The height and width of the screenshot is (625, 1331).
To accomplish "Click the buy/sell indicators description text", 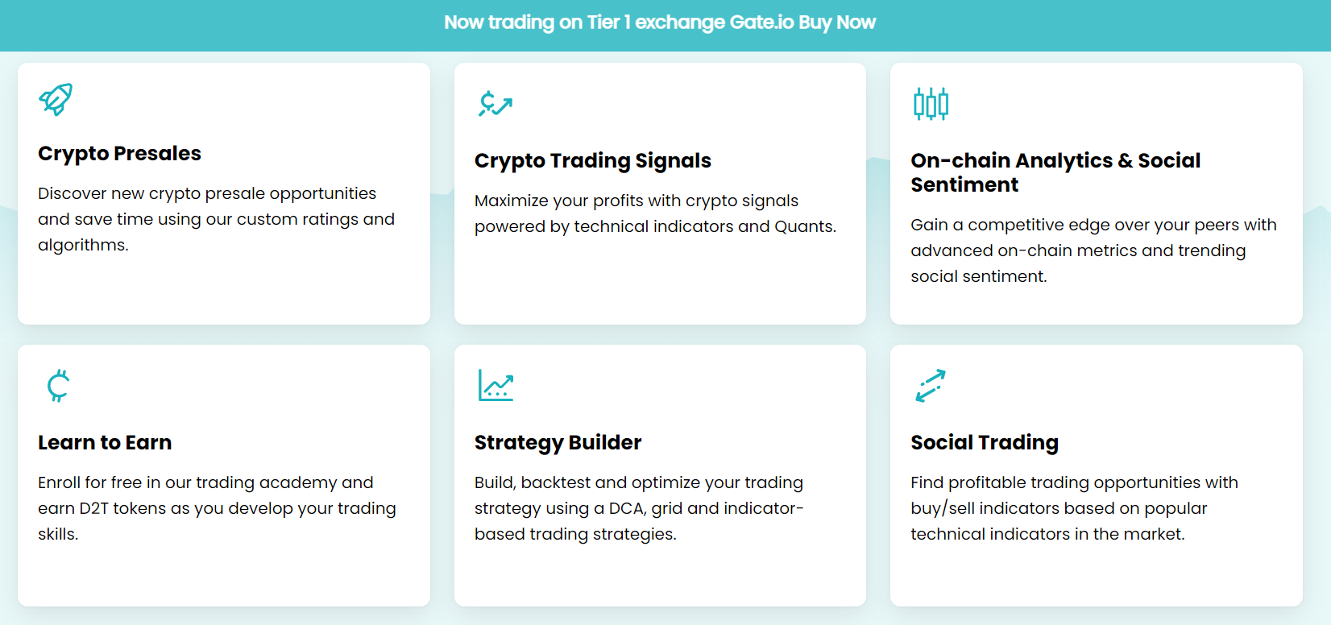I will (1074, 508).
